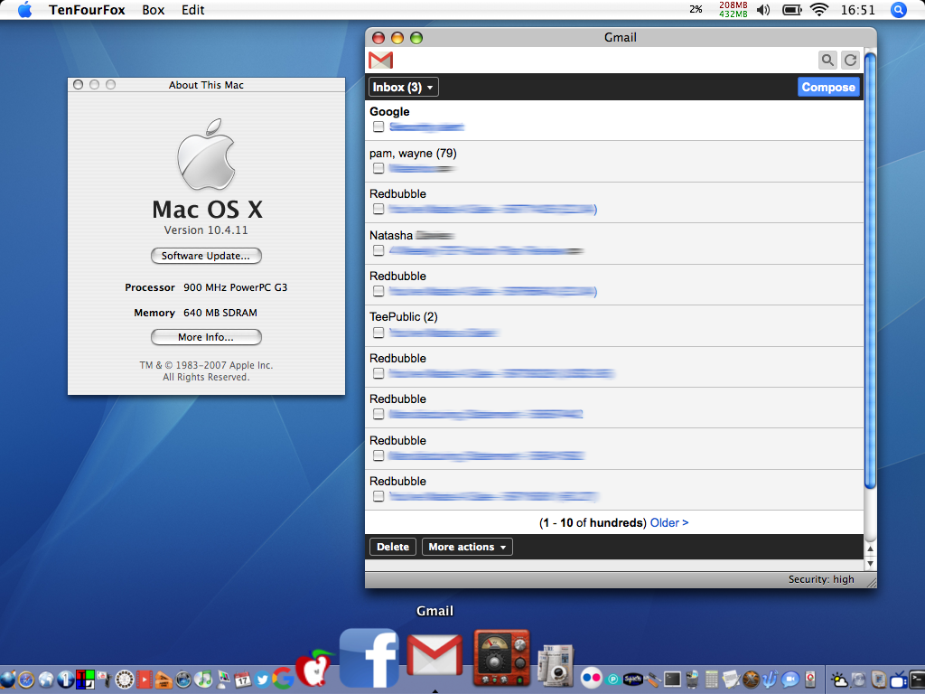925x694 pixels.
Task: Click the 'Natasha' sender name
Action: click(390, 236)
